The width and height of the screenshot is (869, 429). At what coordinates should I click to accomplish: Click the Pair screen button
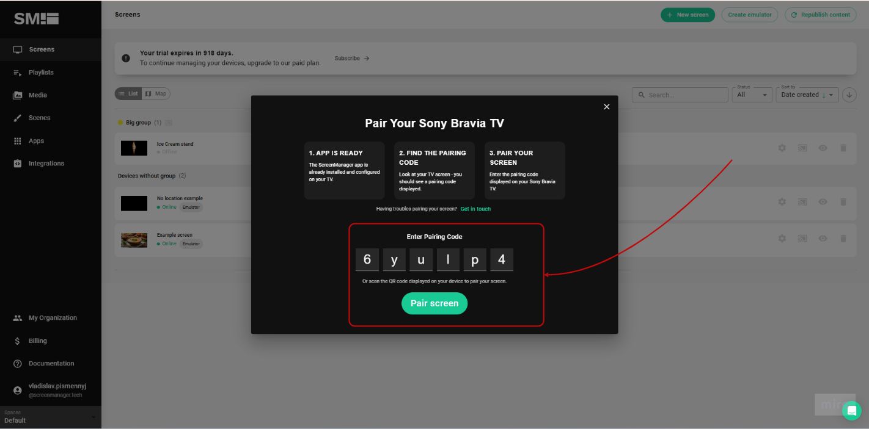pos(435,303)
